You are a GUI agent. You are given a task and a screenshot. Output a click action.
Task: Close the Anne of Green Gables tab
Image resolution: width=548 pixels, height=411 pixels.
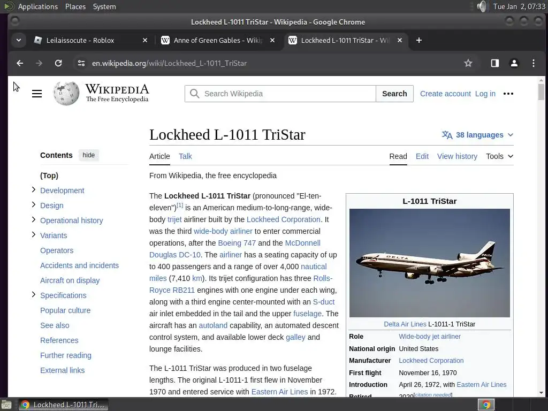coord(272,40)
